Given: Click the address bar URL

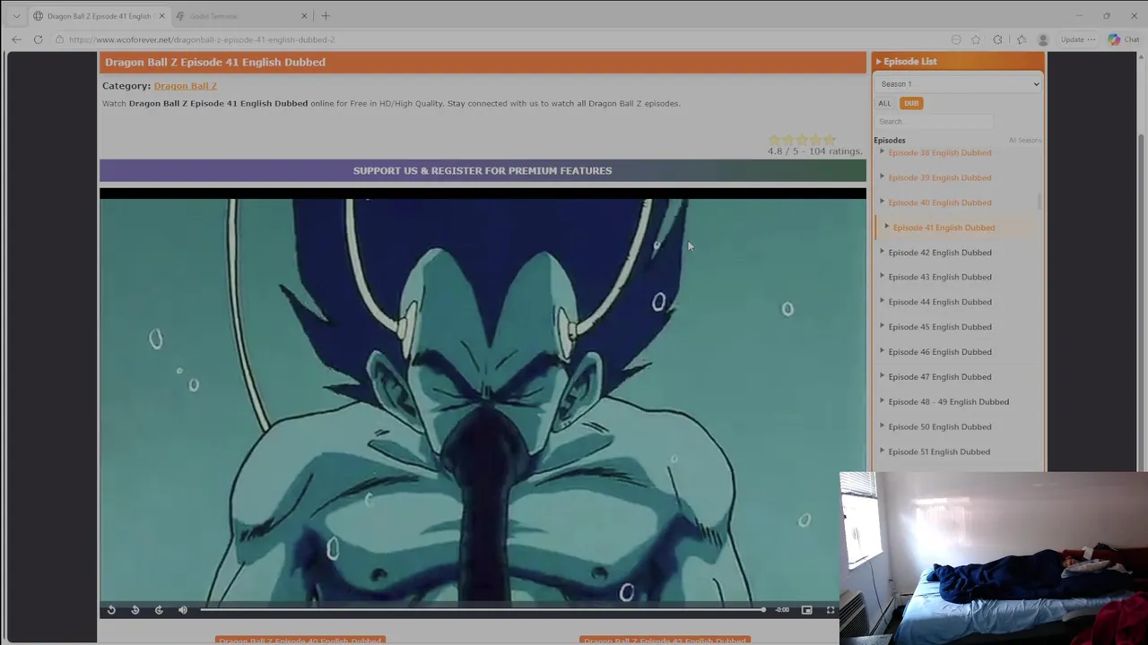Looking at the screenshot, I should click(x=202, y=39).
